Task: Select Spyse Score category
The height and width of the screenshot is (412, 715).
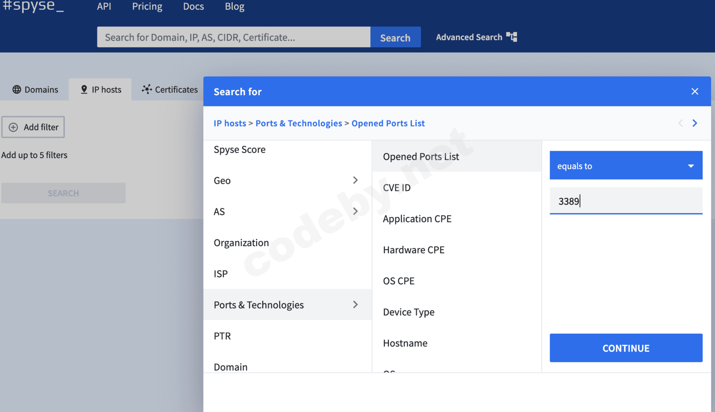Action: [288, 150]
